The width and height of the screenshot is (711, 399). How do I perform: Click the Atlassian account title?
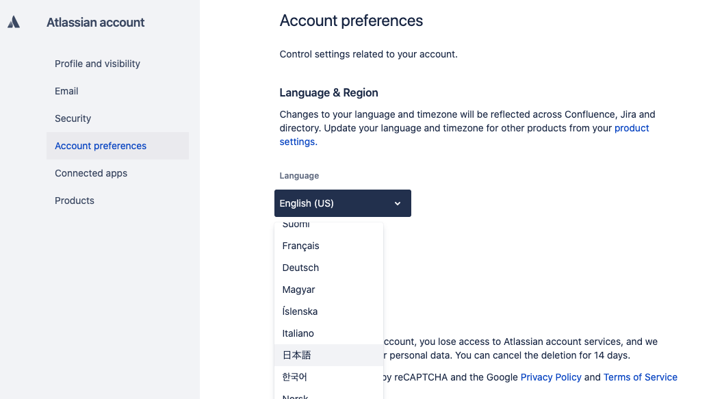click(x=96, y=22)
